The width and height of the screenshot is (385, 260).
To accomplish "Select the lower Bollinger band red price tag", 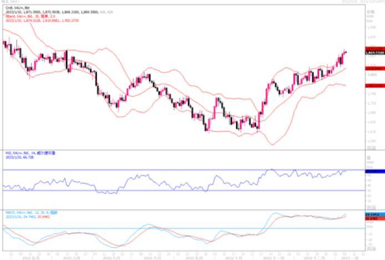I will tap(374, 86).
